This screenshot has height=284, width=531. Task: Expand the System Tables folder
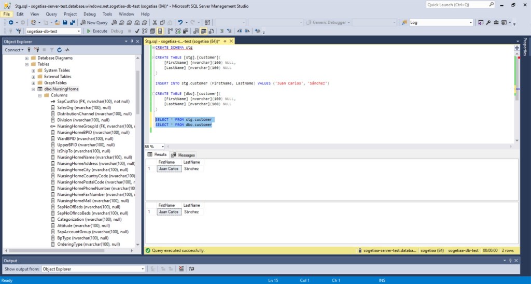33,70
